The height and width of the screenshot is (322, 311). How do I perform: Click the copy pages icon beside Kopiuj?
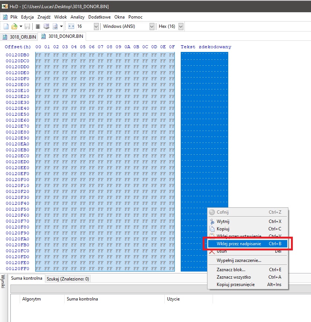click(212, 229)
